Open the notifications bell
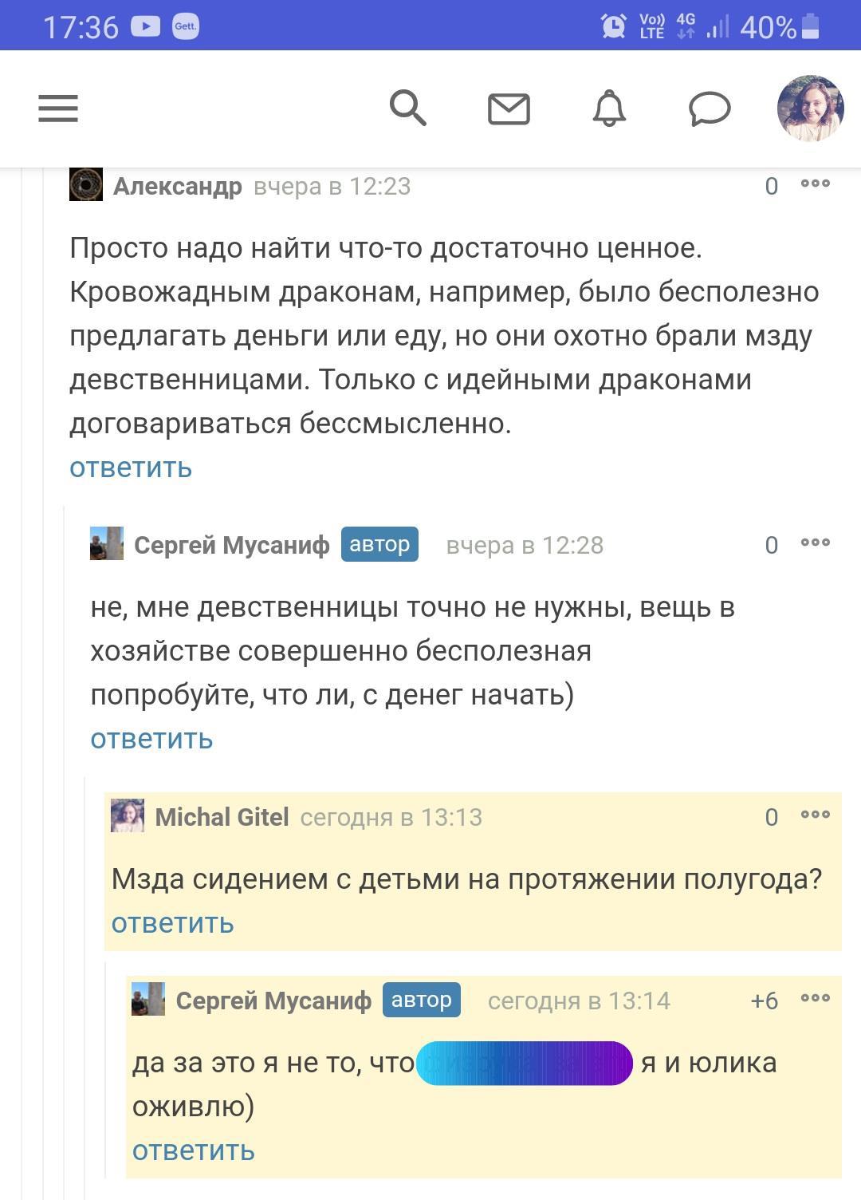Viewport: 861px width, 1200px height. point(609,108)
